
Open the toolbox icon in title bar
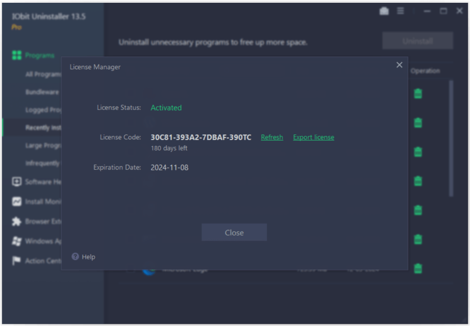[384, 11]
